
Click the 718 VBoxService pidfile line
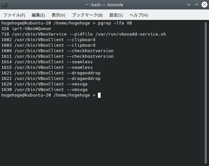click(x=84, y=34)
